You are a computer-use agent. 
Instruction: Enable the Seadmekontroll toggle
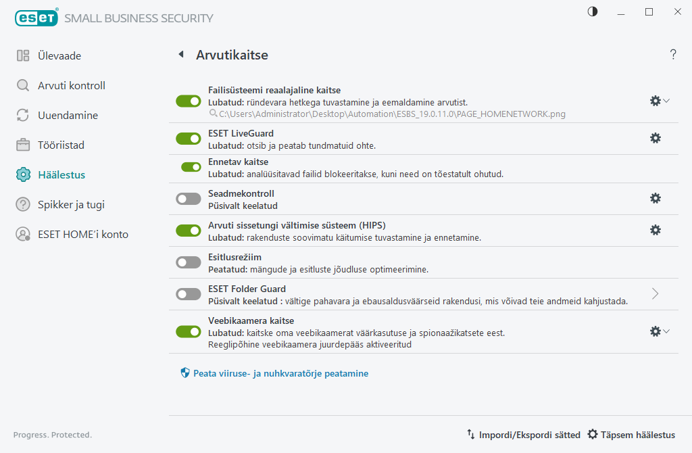click(189, 199)
